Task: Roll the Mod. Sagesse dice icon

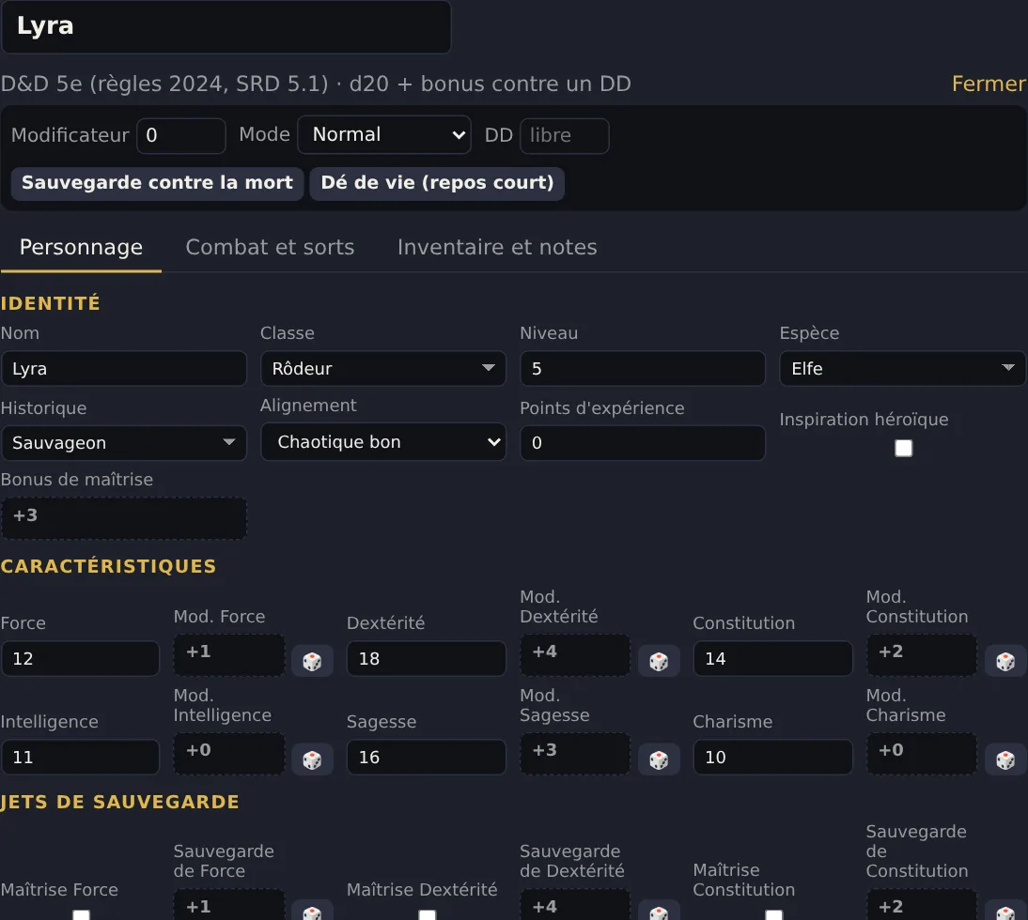Action: point(658,759)
